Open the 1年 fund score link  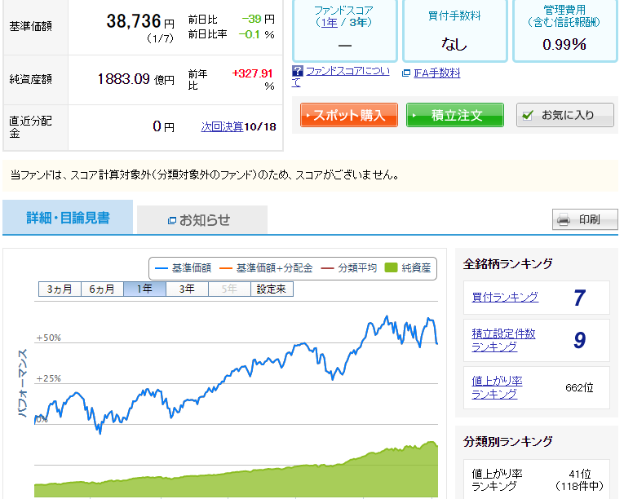[x=329, y=22]
